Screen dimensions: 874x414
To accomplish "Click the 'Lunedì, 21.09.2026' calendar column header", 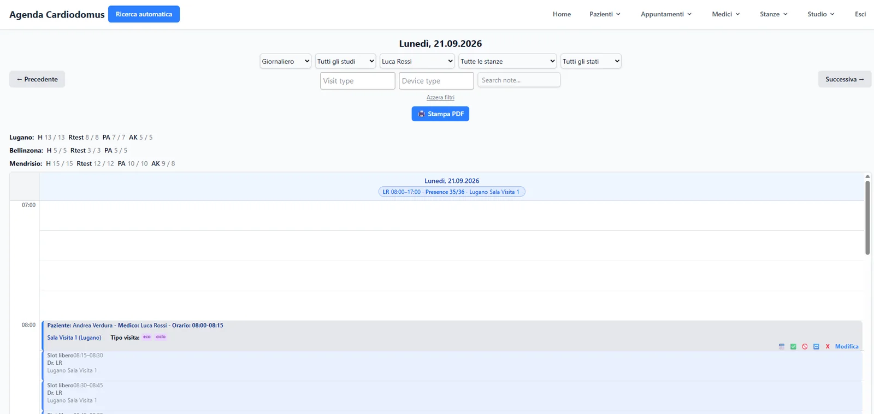I will tap(452, 181).
